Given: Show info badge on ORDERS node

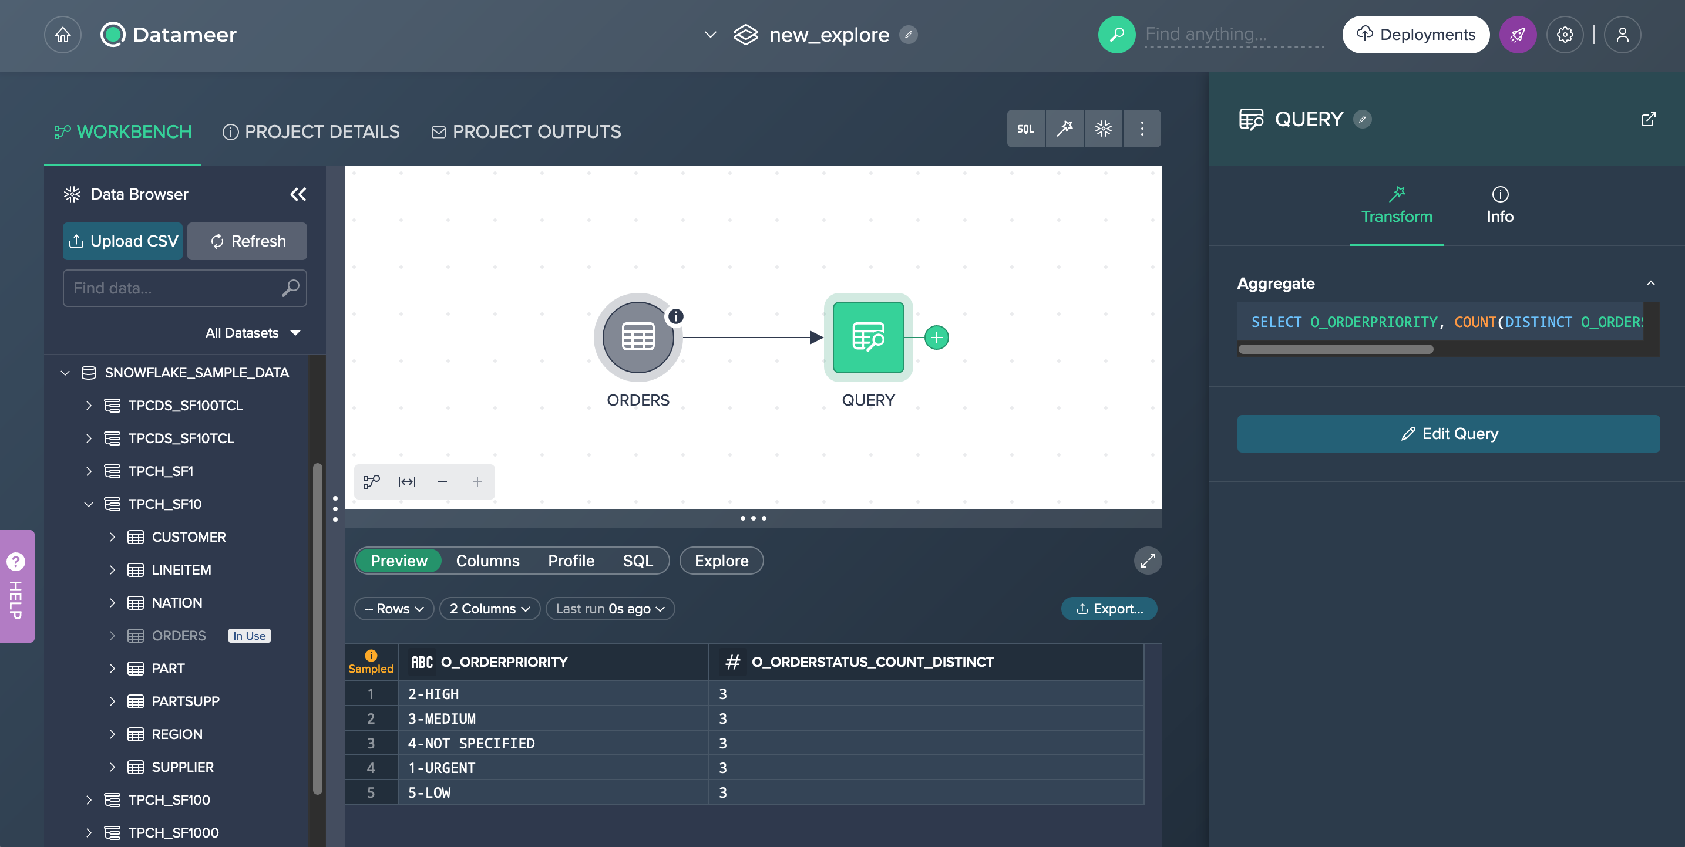Looking at the screenshot, I should pyautogui.click(x=675, y=316).
